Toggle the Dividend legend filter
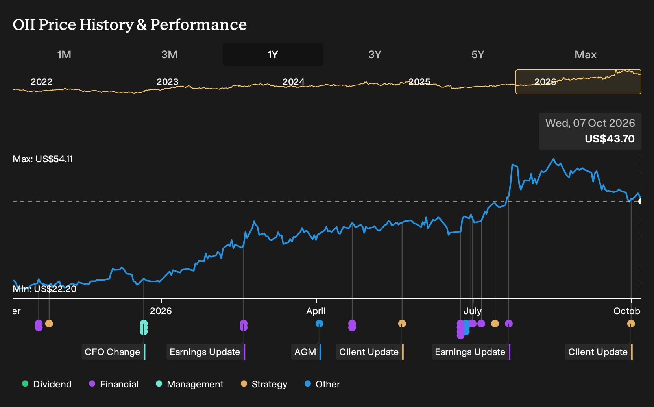654x407 pixels. tap(47, 384)
